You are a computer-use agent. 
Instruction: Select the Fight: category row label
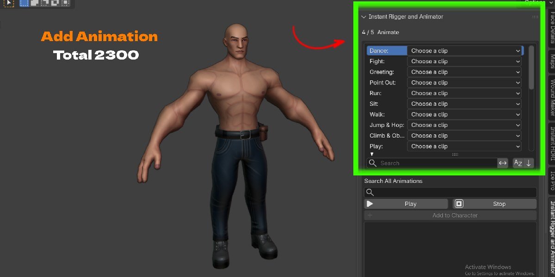(x=377, y=61)
